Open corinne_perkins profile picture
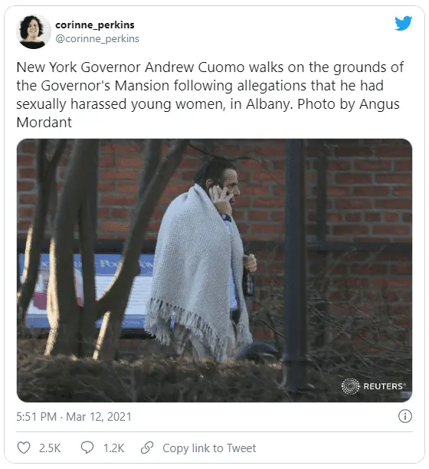This screenshot has height=469, width=429. pos(33,31)
